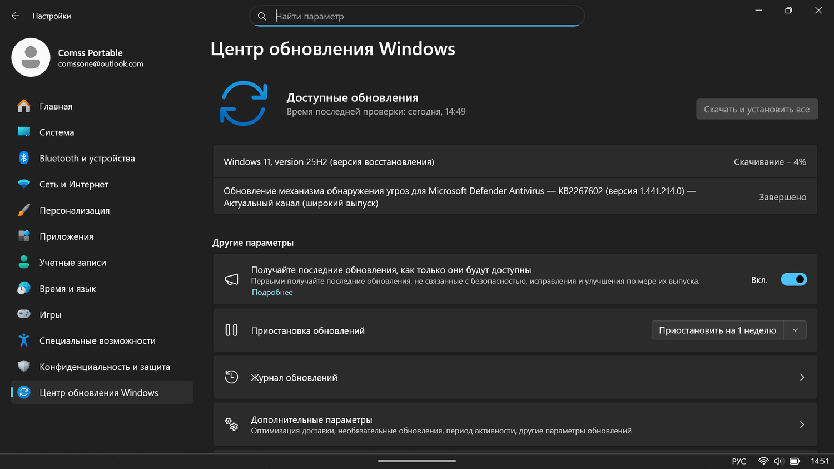834x469 pixels.
Task: Expand Дополнительные параметры with its chevron
Action: point(802,424)
